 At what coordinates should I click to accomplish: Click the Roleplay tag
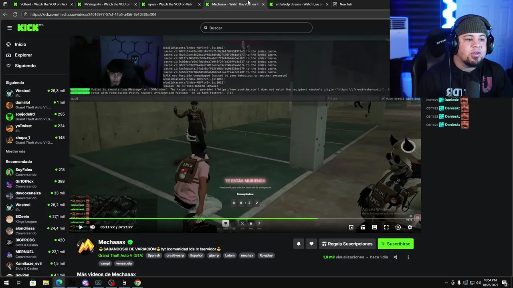[266, 255]
